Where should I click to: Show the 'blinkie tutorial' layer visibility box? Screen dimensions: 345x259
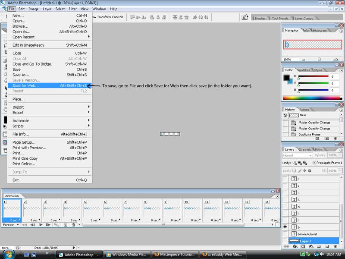tap(285, 234)
